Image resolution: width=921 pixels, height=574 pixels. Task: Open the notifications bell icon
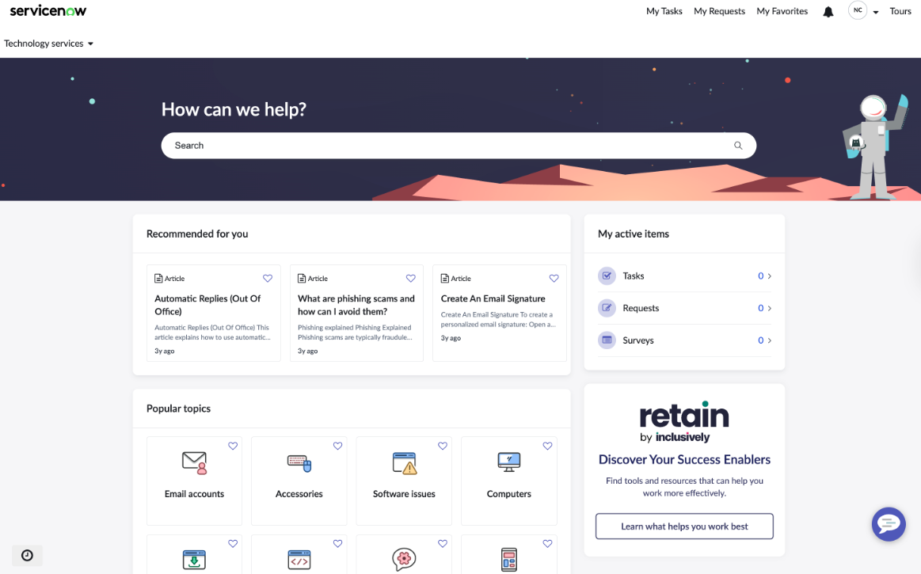point(828,12)
